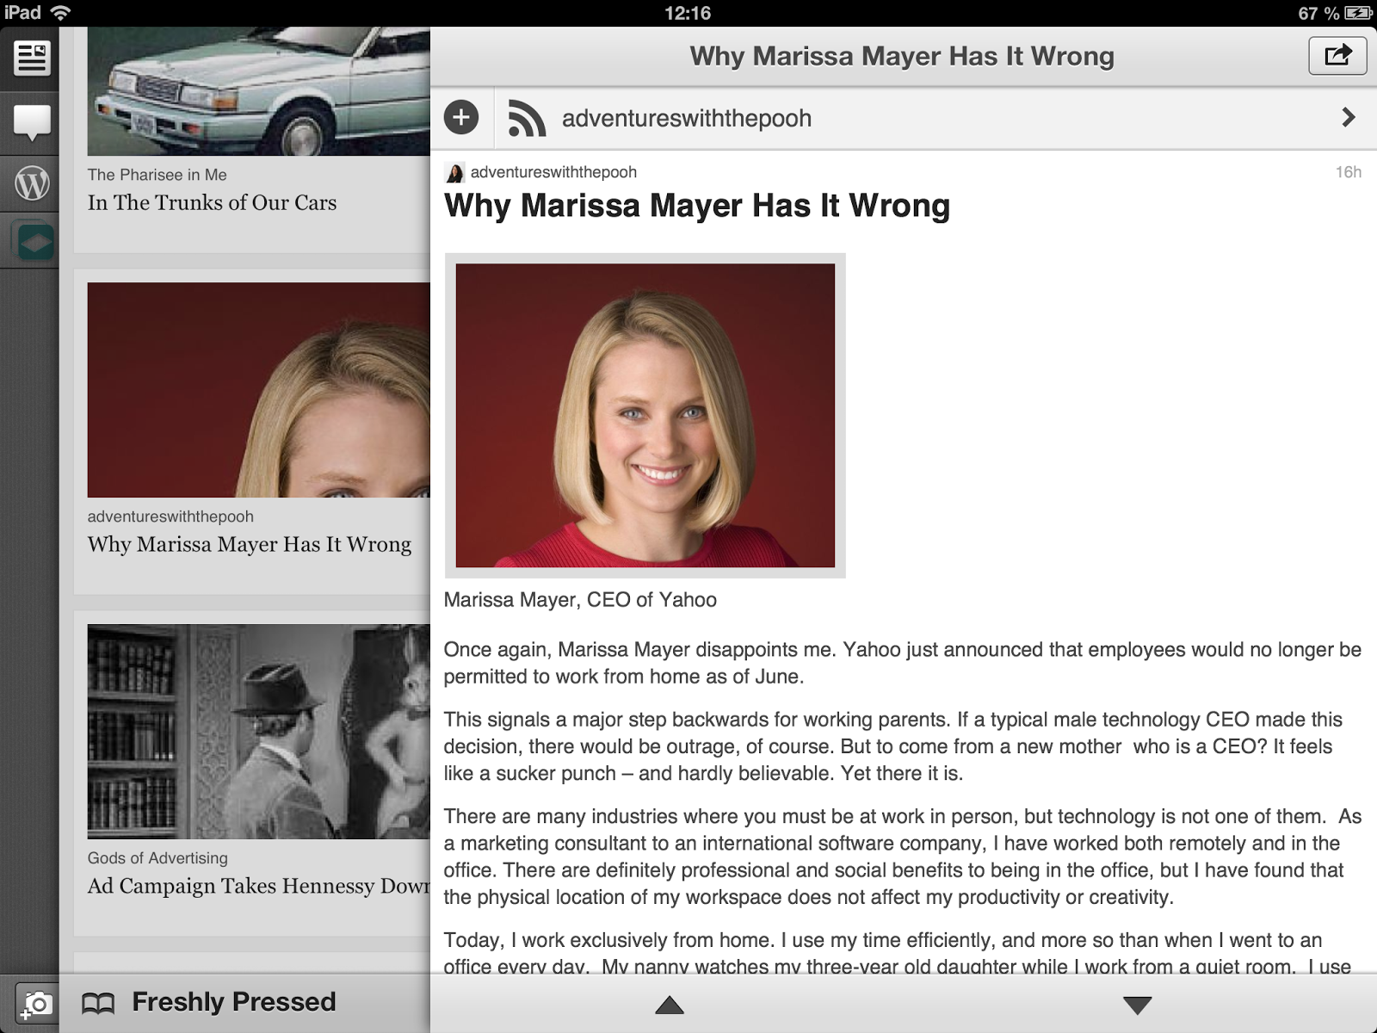Open the Reader icon in sidebar
The height and width of the screenshot is (1033, 1377).
[32, 59]
